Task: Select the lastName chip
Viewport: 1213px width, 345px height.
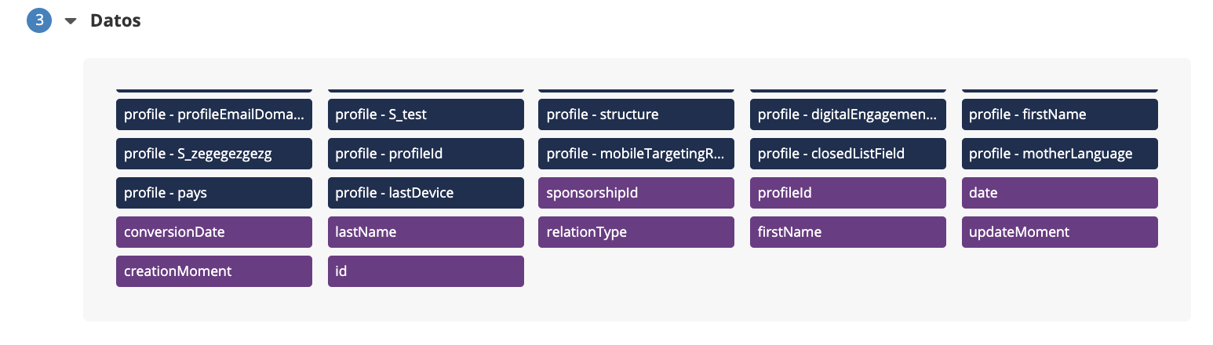Action: 425,232
